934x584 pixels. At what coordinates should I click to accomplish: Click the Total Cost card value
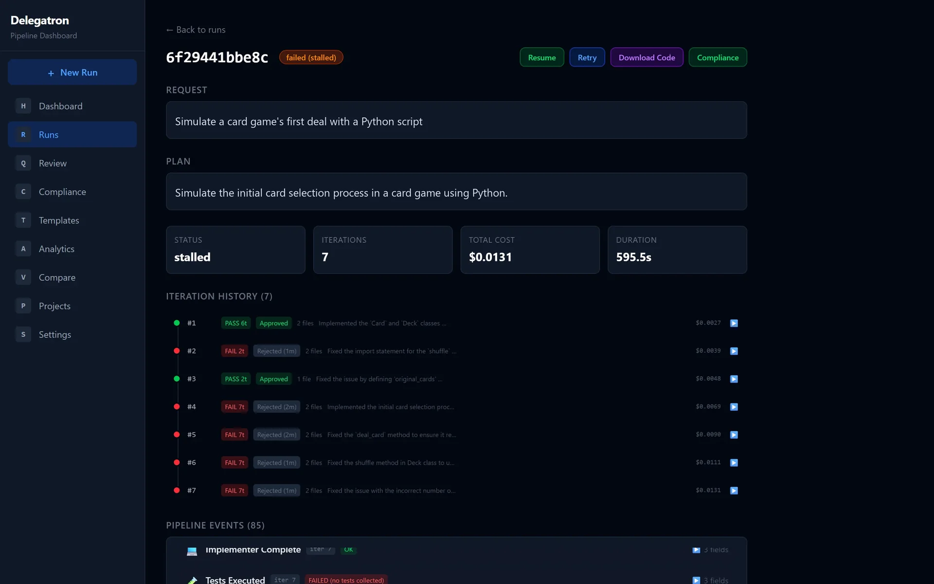click(490, 257)
